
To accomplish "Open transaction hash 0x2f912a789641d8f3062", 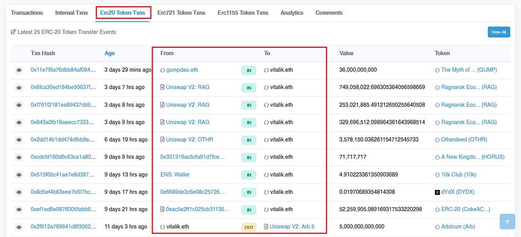I will pyautogui.click(x=64, y=227).
